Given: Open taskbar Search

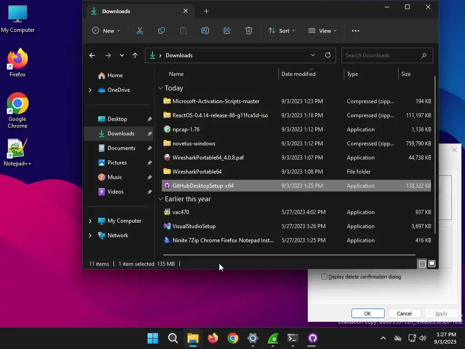Looking at the screenshot, I should pyautogui.click(x=173, y=338).
